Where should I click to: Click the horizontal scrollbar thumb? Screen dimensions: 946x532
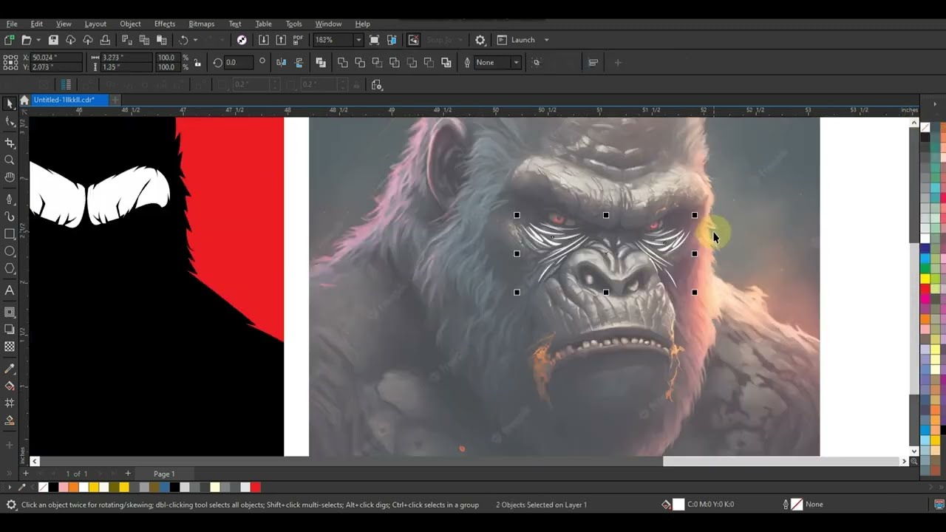(x=782, y=461)
